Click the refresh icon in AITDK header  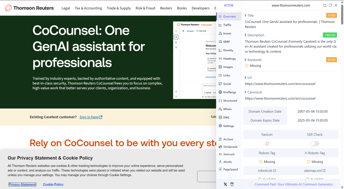[x=330, y=5]
